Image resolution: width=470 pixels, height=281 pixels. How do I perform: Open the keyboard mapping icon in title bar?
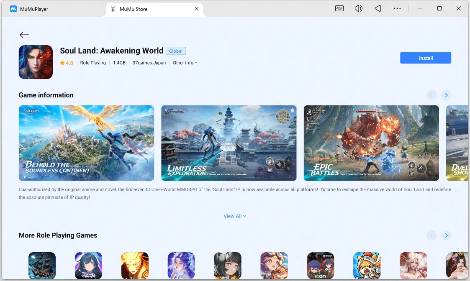[x=339, y=8]
